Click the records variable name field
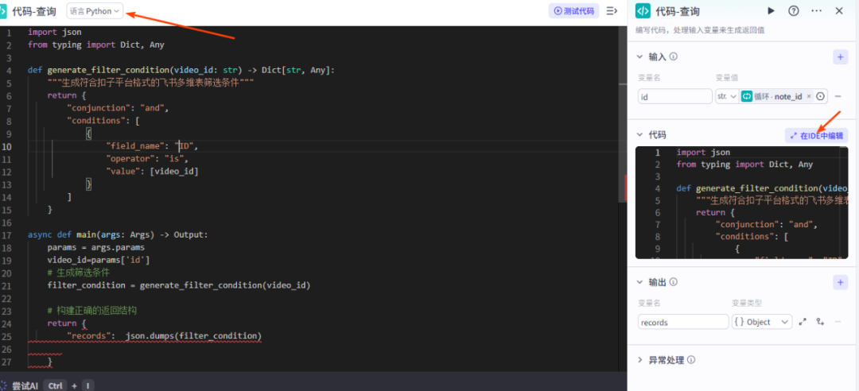 tap(682, 322)
